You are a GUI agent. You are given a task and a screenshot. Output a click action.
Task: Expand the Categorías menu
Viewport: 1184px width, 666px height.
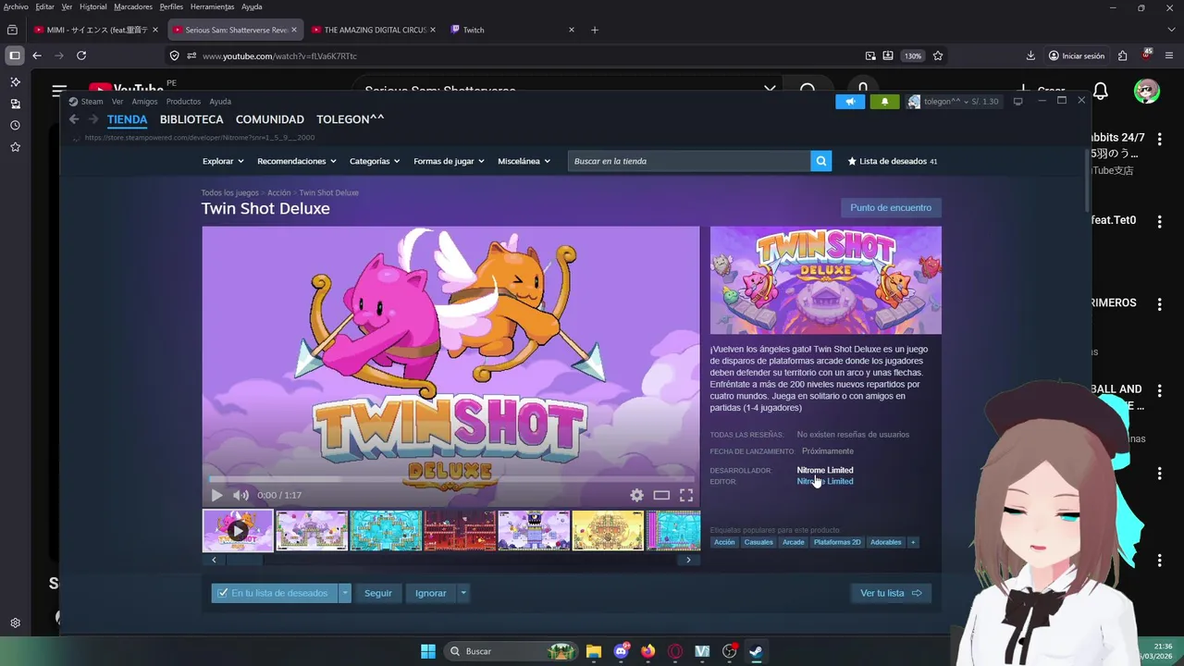375,161
